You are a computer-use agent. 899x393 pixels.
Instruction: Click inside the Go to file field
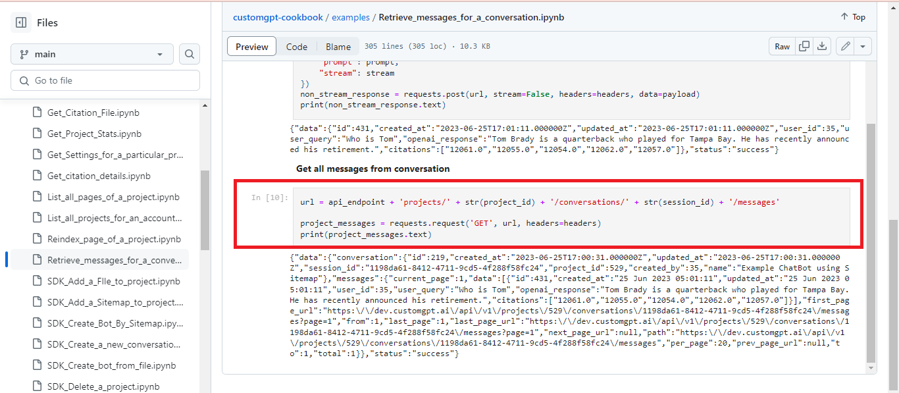coord(105,80)
